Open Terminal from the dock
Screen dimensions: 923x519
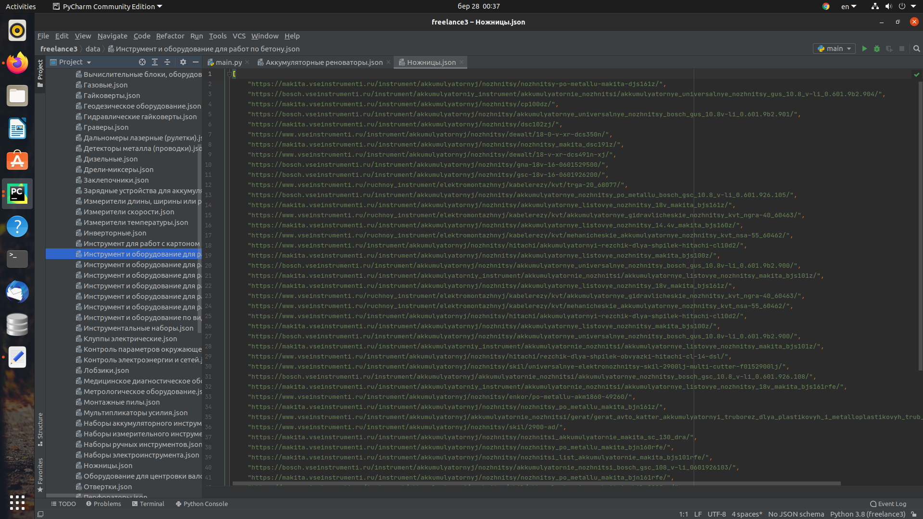(17, 259)
